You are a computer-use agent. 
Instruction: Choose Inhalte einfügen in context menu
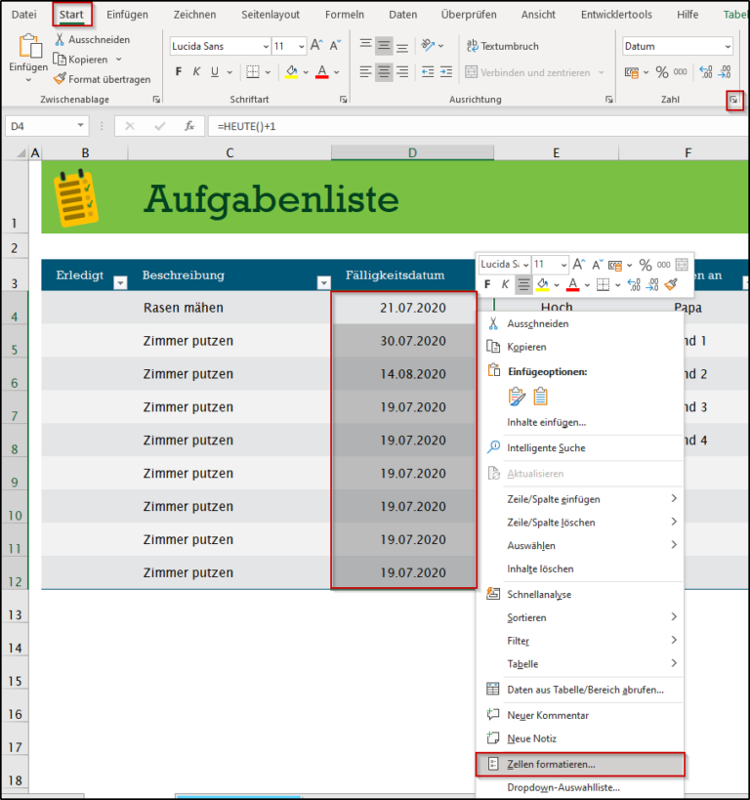546,422
